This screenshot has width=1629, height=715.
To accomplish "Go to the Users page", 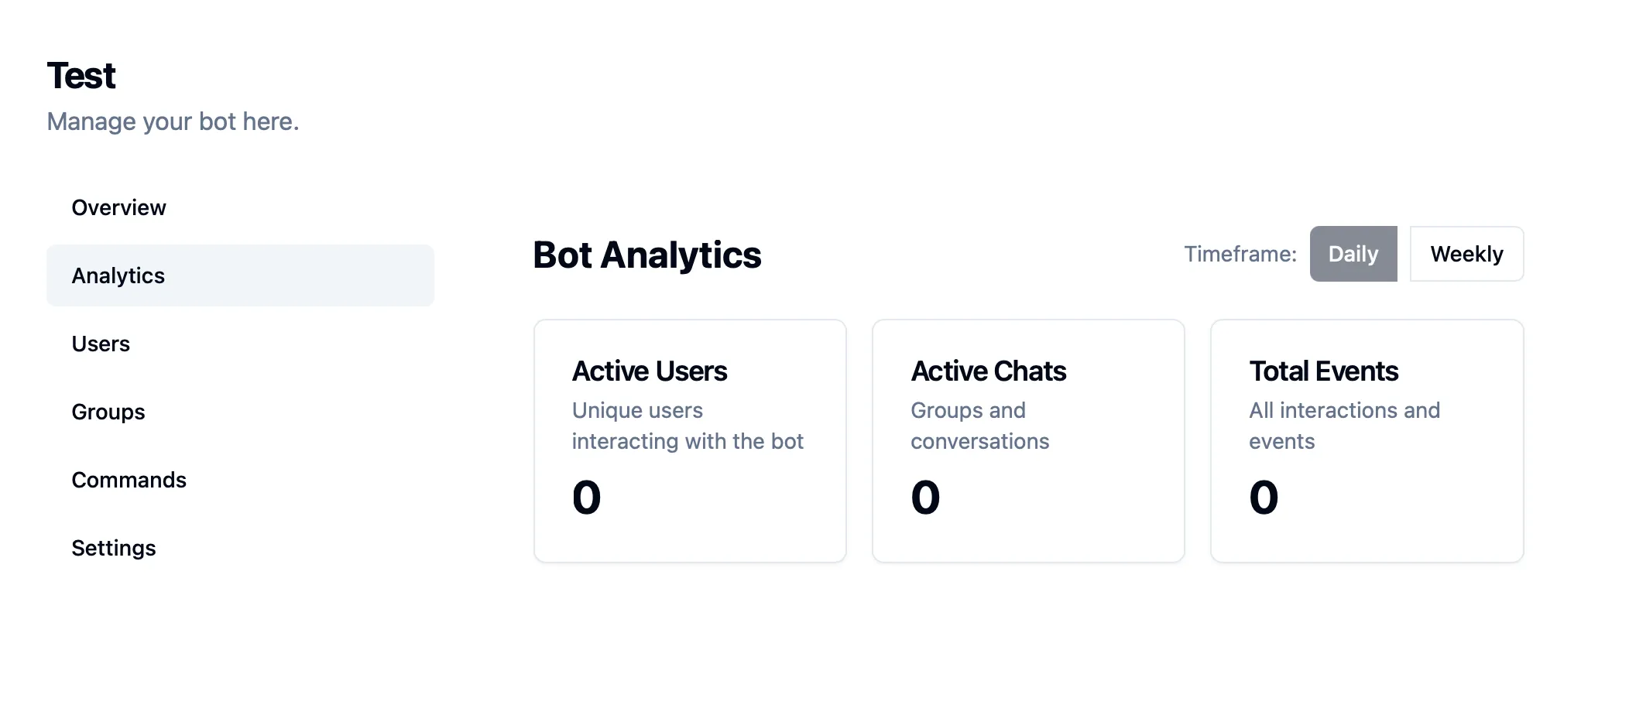I will (101, 344).
